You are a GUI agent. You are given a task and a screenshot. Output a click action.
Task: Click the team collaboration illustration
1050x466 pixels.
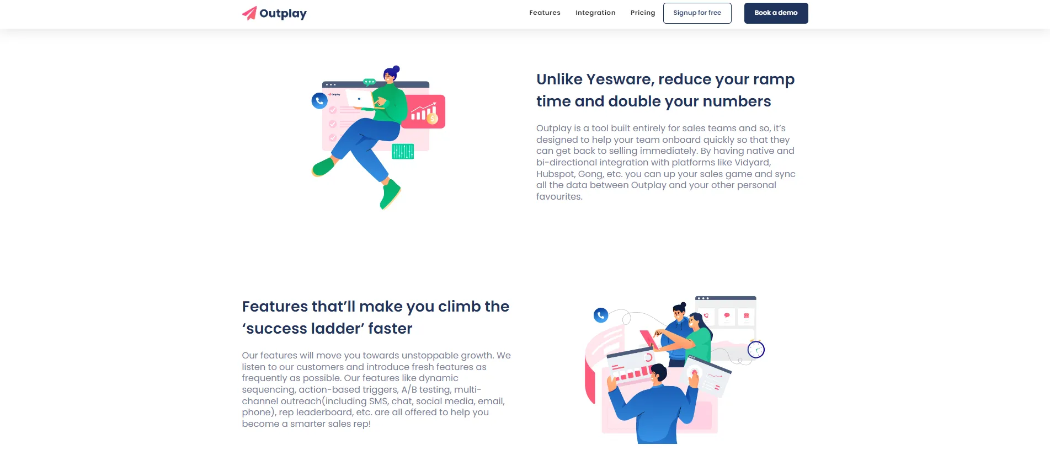675,369
